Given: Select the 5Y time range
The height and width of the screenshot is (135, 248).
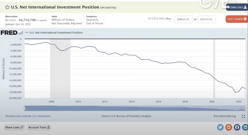Looking at the screenshot, I should [155, 19].
